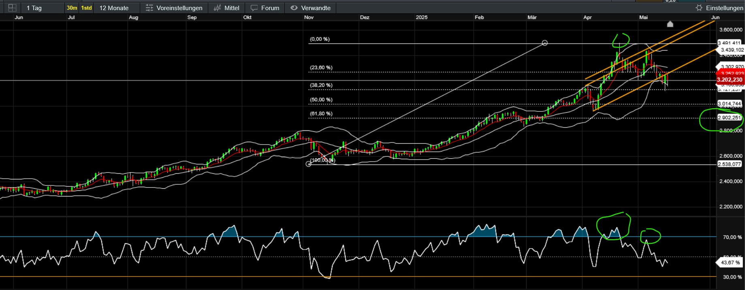Screen dimensions: 745x290
Task: Toggle the 1std interval shortcut
Action: [86, 8]
